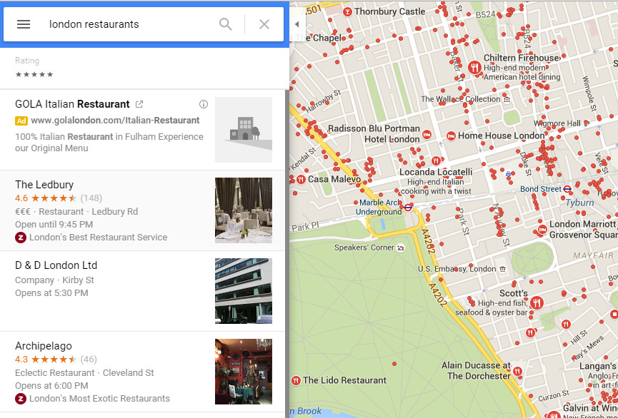618x418 pixels.
Task: Select the Scott's restaurant pin
Action: tap(537, 302)
